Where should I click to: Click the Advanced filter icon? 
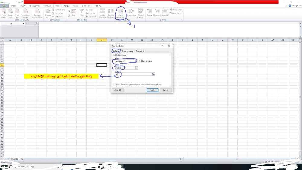[x=87, y=17]
